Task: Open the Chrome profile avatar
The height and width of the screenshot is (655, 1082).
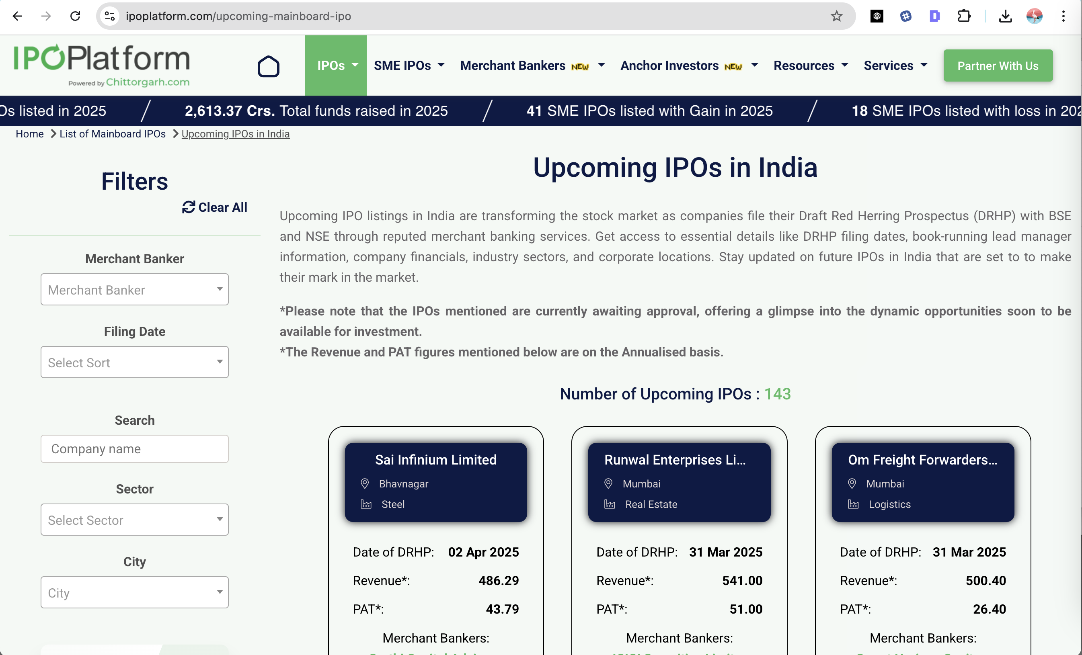Action: 1034,16
